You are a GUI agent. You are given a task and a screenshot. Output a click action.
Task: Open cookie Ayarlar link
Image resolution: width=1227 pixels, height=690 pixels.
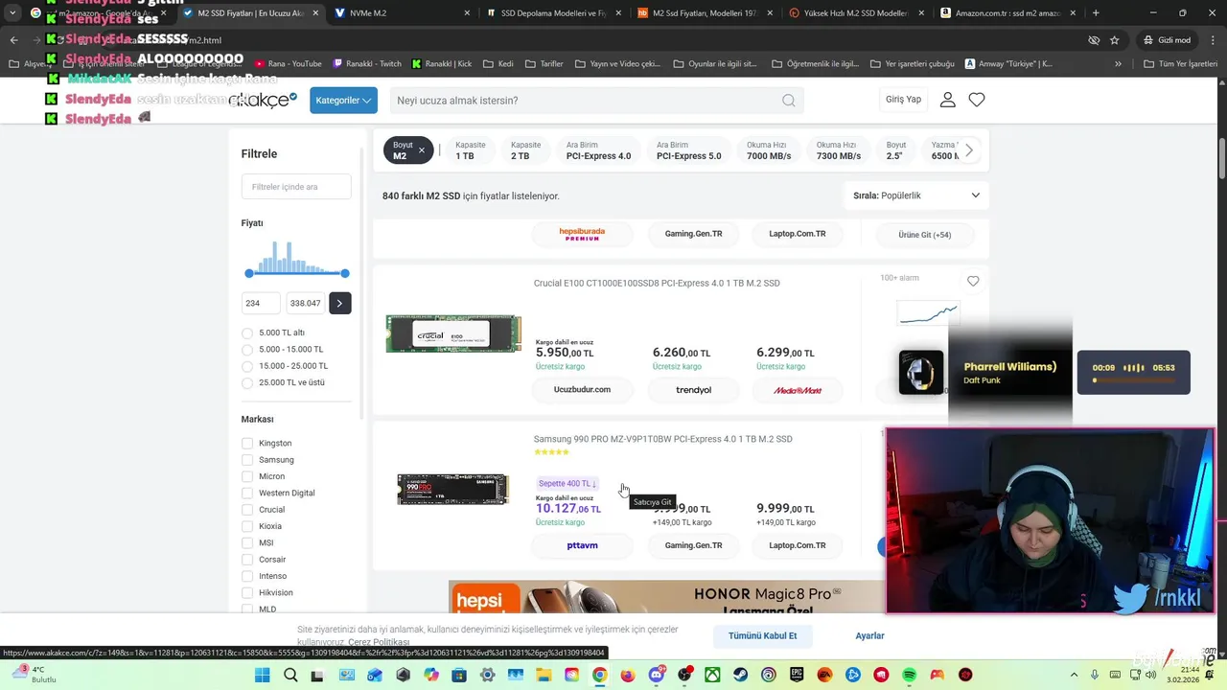point(869,636)
